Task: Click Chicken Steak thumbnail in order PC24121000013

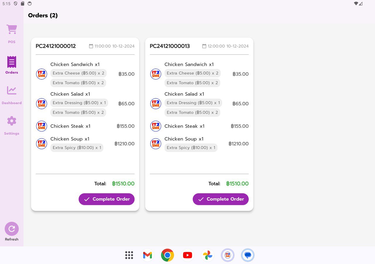Action: click(156, 126)
